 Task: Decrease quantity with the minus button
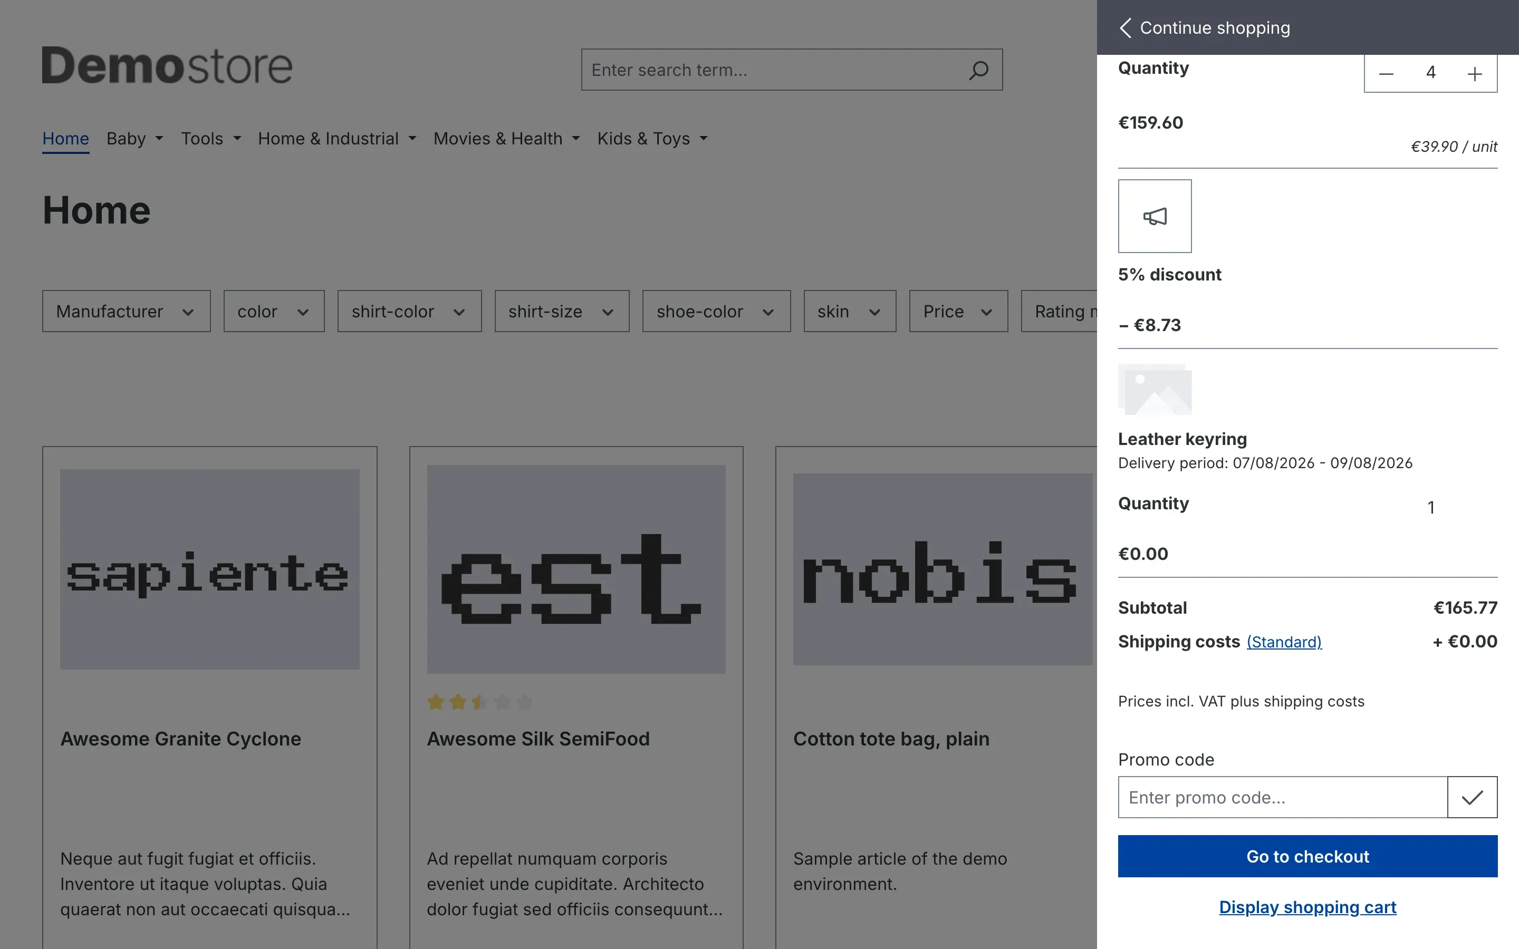[x=1386, y=74]
